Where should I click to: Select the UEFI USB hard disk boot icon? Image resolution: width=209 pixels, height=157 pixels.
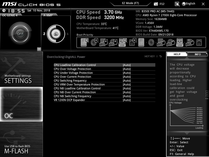click(104, 42)
